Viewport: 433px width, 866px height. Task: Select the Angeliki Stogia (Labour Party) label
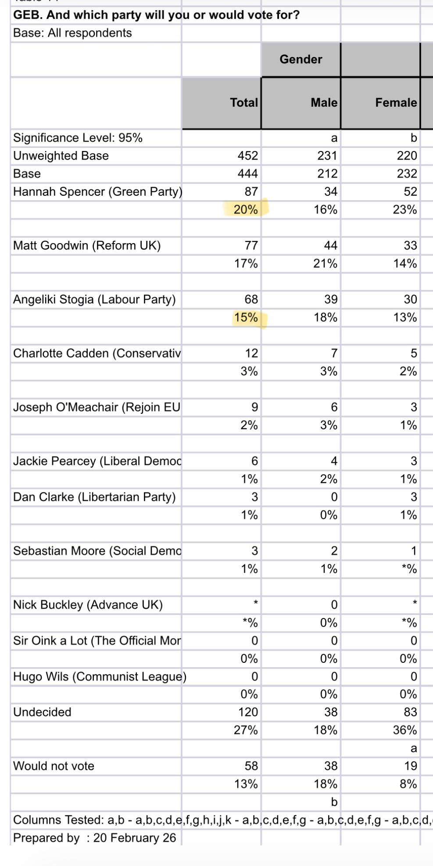94,299
